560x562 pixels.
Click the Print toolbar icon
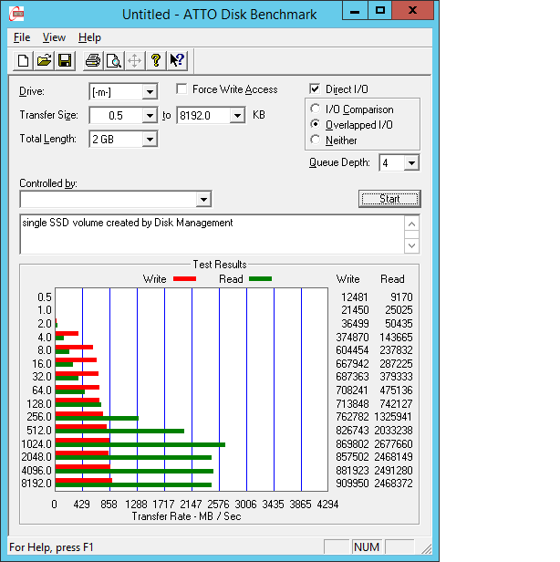pyautogui.click(x=92, y=61)
